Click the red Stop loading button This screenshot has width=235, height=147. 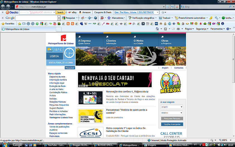coord(177,7)
